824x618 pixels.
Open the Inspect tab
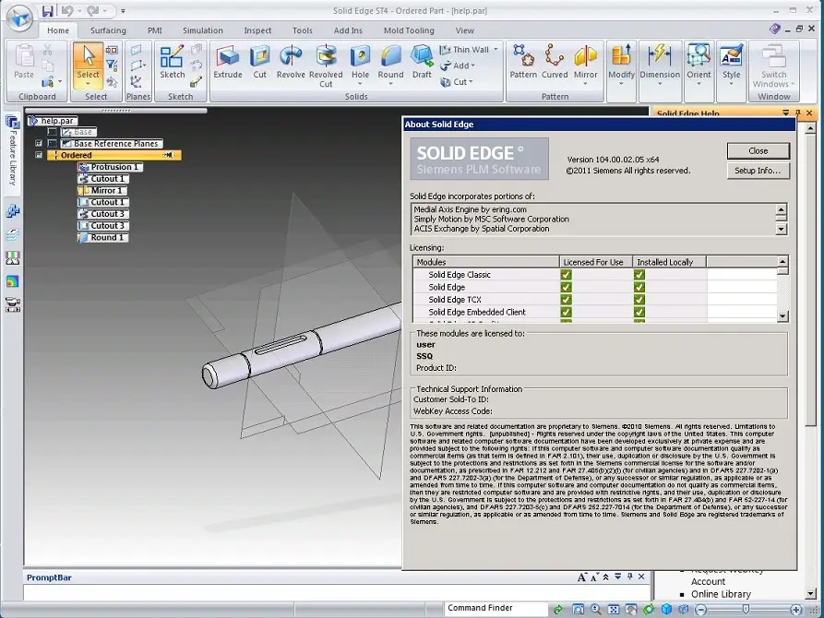click(x=257, y=30)
